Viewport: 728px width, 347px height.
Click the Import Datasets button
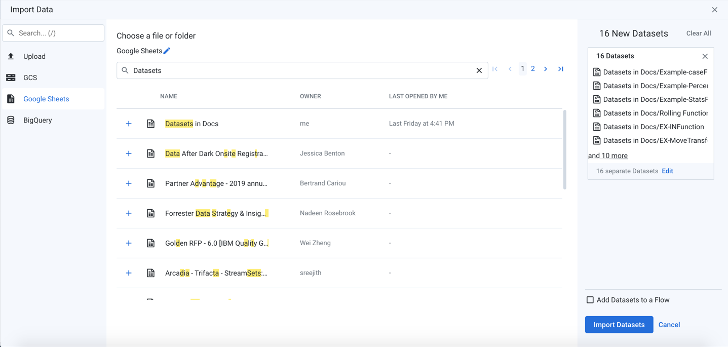[619, 325]
